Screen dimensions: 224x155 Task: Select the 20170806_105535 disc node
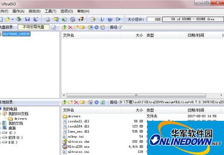click(16, 34)
